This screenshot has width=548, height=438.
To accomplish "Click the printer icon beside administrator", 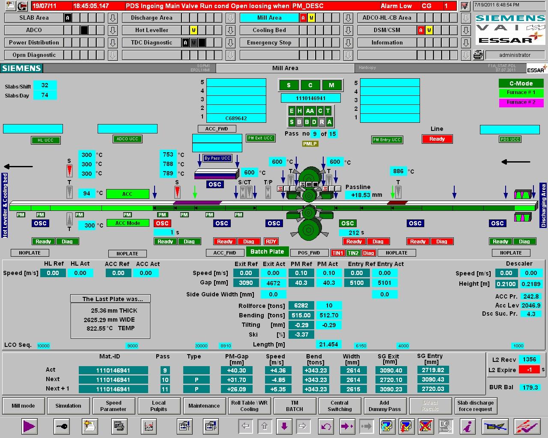I will [478, 55].
